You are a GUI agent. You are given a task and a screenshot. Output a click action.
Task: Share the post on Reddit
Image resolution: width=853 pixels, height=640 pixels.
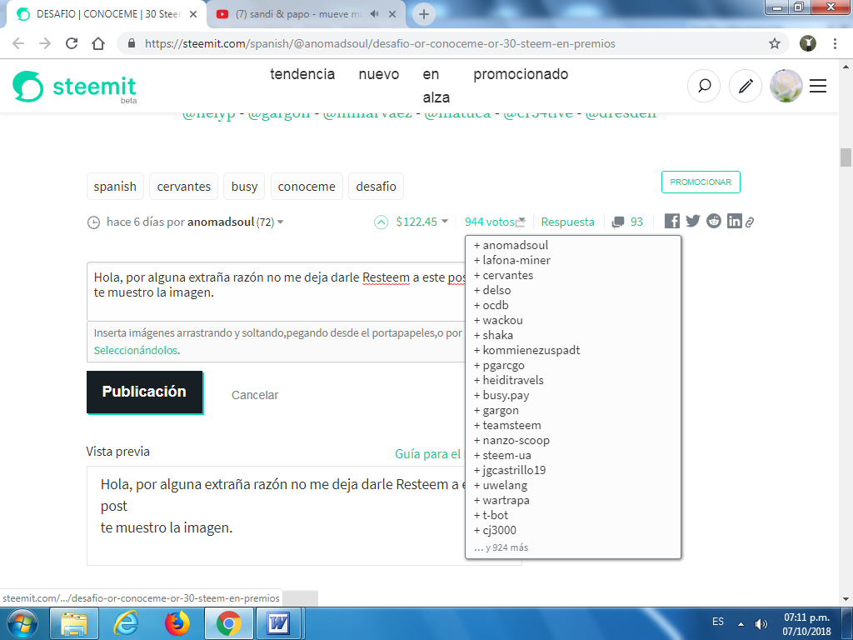pyautogui.click(x=714, y=221)
